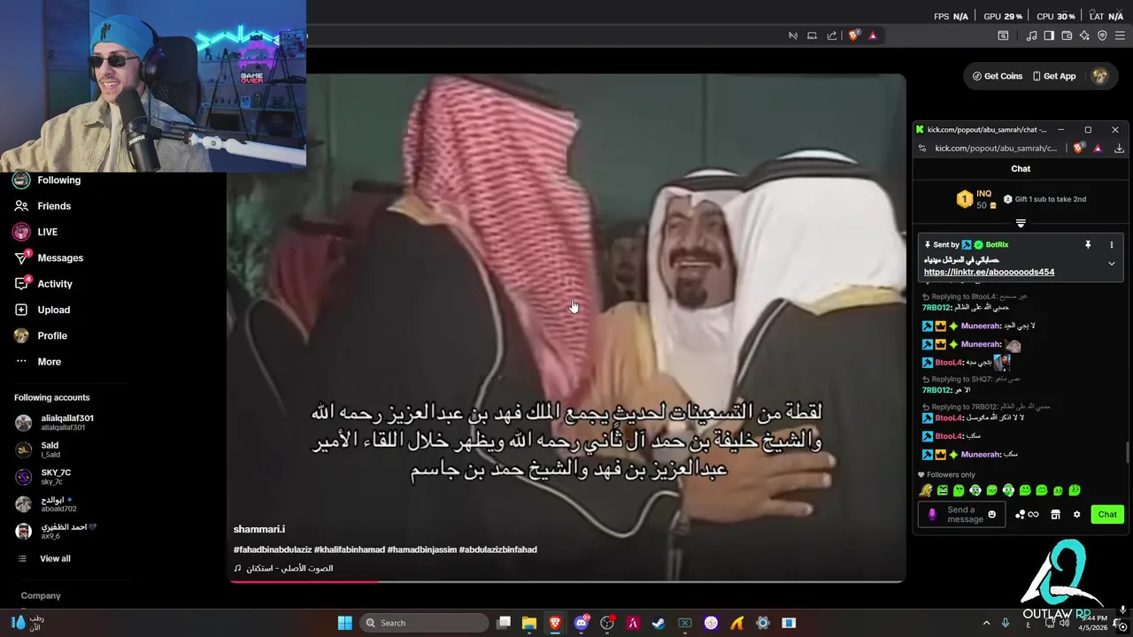Open Discord from taskbar

coord(582,623)
